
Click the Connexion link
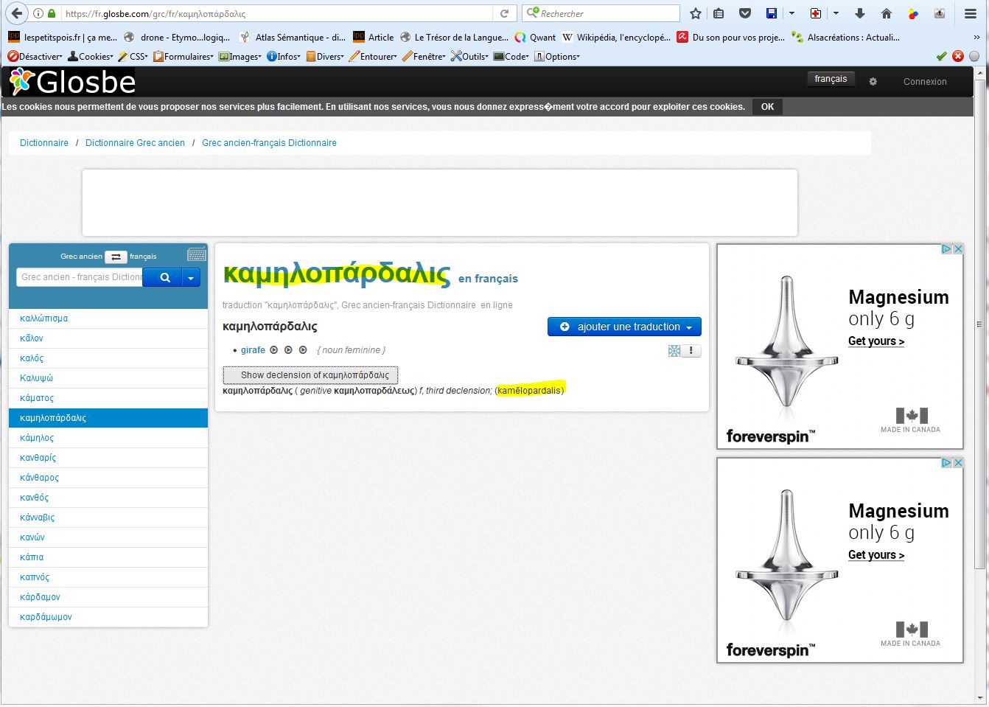click(x=925, y=82)
